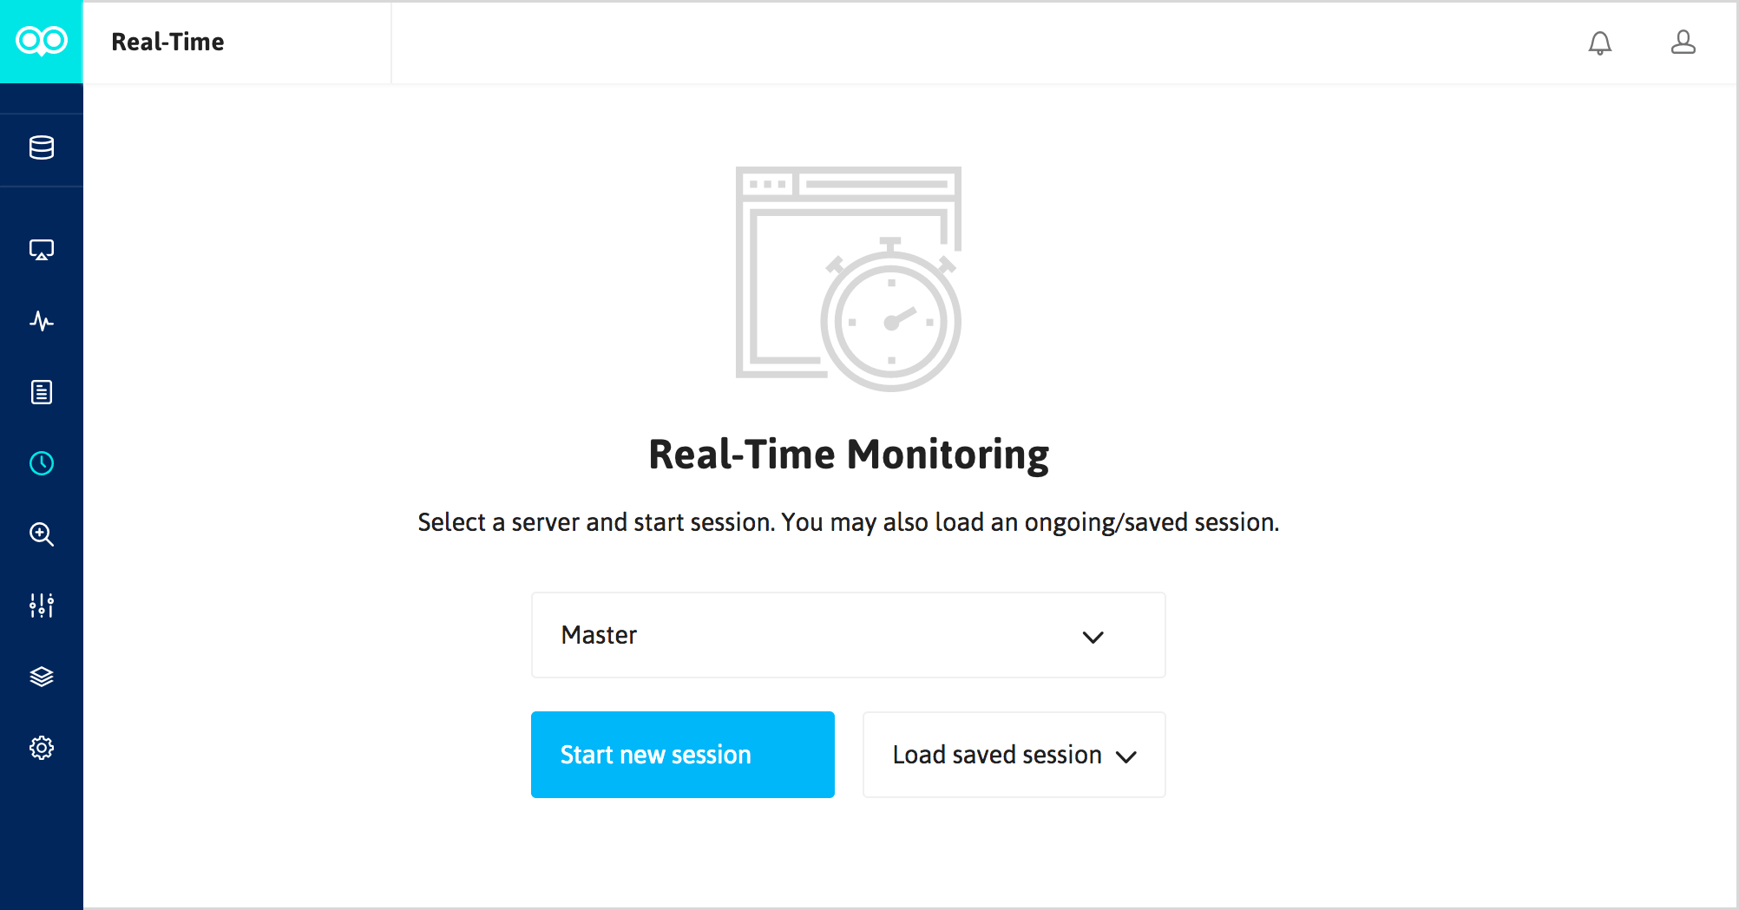Screen dimensions: 1739x910
Task: Select the highlighted clock Real-Time icon
Action: click(42, 463)
